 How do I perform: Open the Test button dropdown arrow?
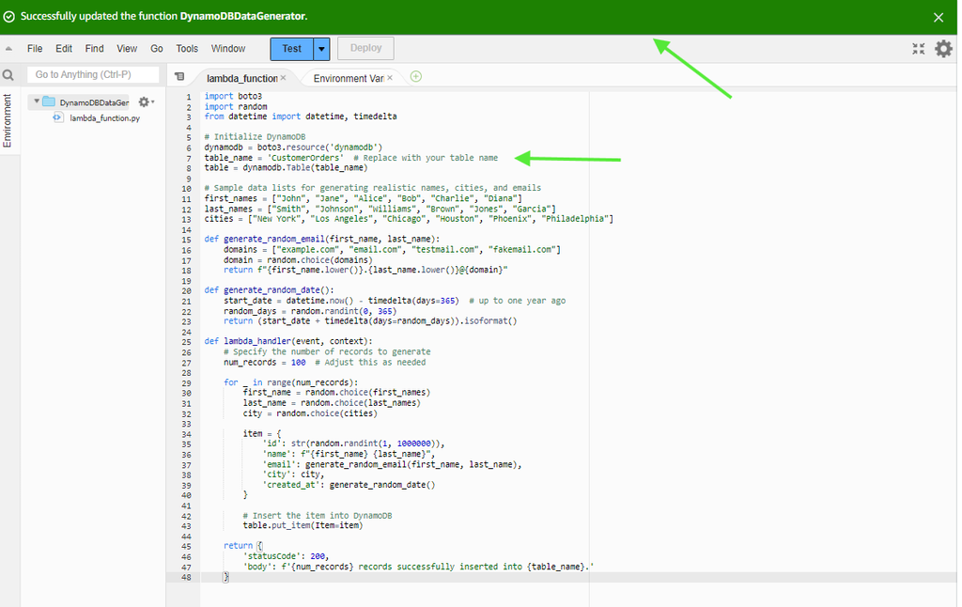[x=322, y=49]
